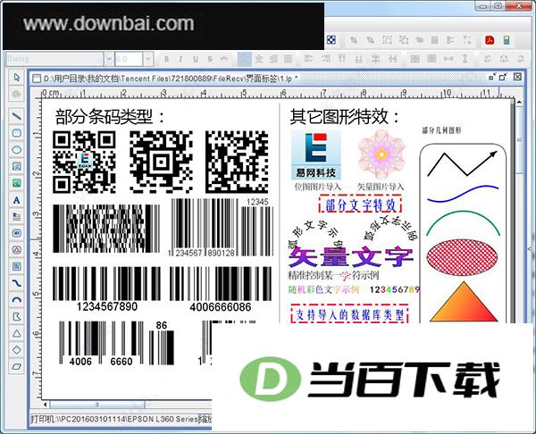Click the Dialog font name field
This screenshot has width=536, height=434.
(x=54, y=59)
